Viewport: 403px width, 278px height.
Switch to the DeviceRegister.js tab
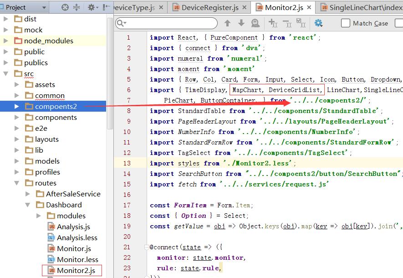[x=210, y=7]
